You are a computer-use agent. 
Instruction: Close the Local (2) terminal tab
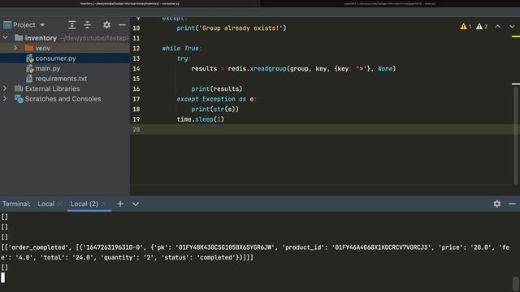104,204
